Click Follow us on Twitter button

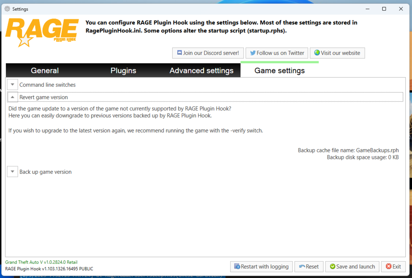[277, 53]
